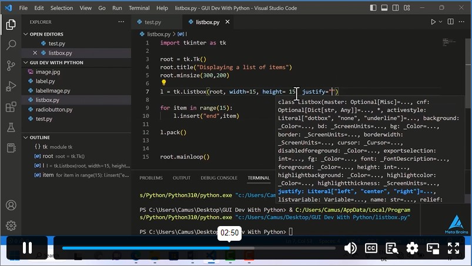Open the Extensions view
Viewport: 472px width, 266px height.
click(x=11, y=107)
